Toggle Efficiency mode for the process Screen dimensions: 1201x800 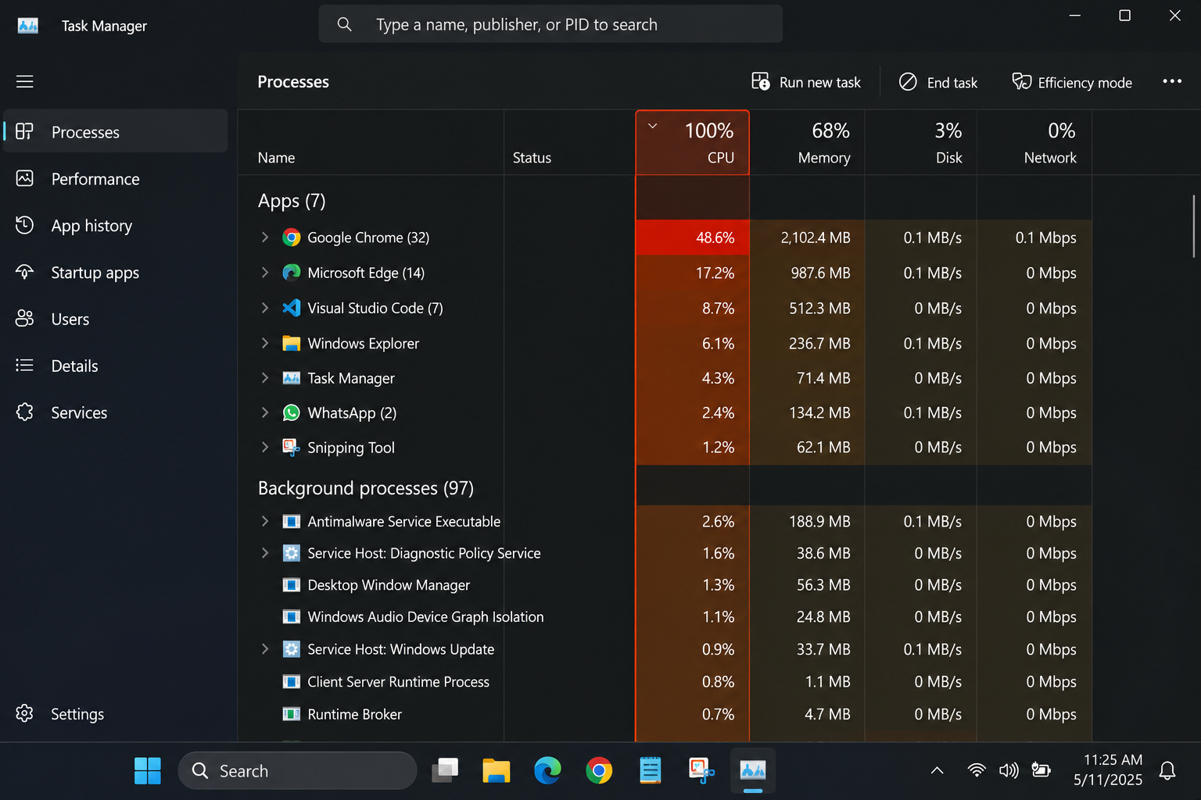coord(1072,82)
